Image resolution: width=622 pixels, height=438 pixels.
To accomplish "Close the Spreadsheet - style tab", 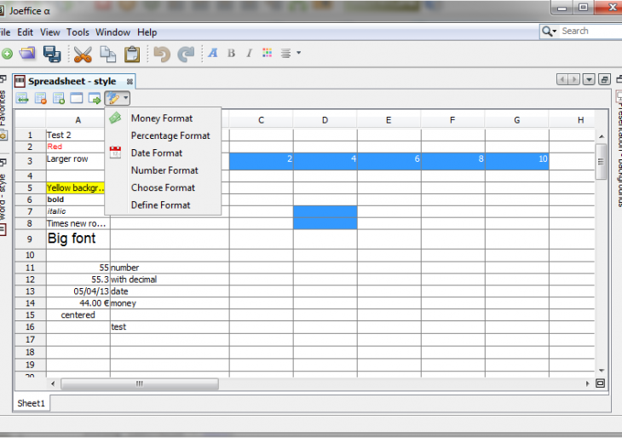I will coord(130,82).
